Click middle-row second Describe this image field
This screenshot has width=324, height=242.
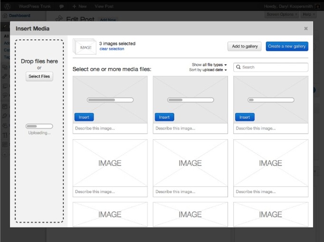click(x=191, y=192)
